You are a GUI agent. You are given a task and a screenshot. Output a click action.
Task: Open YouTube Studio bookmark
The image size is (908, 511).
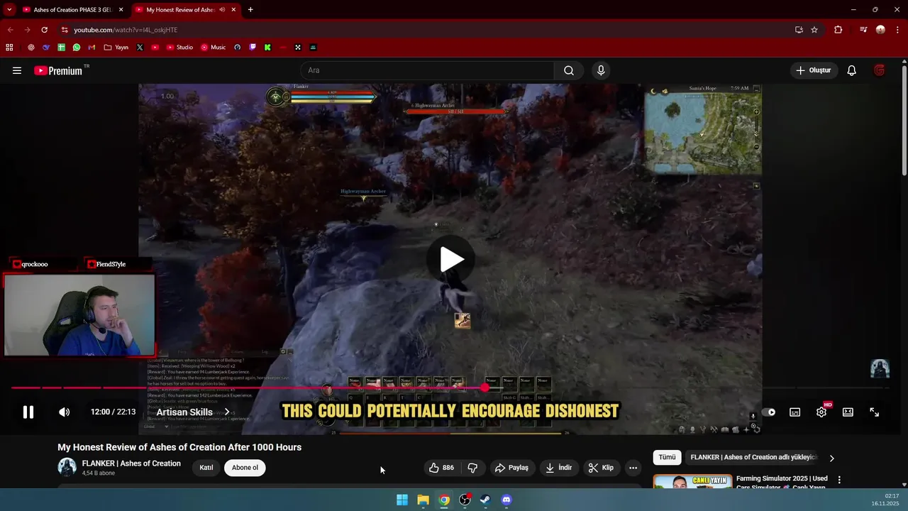click(179, 48)
